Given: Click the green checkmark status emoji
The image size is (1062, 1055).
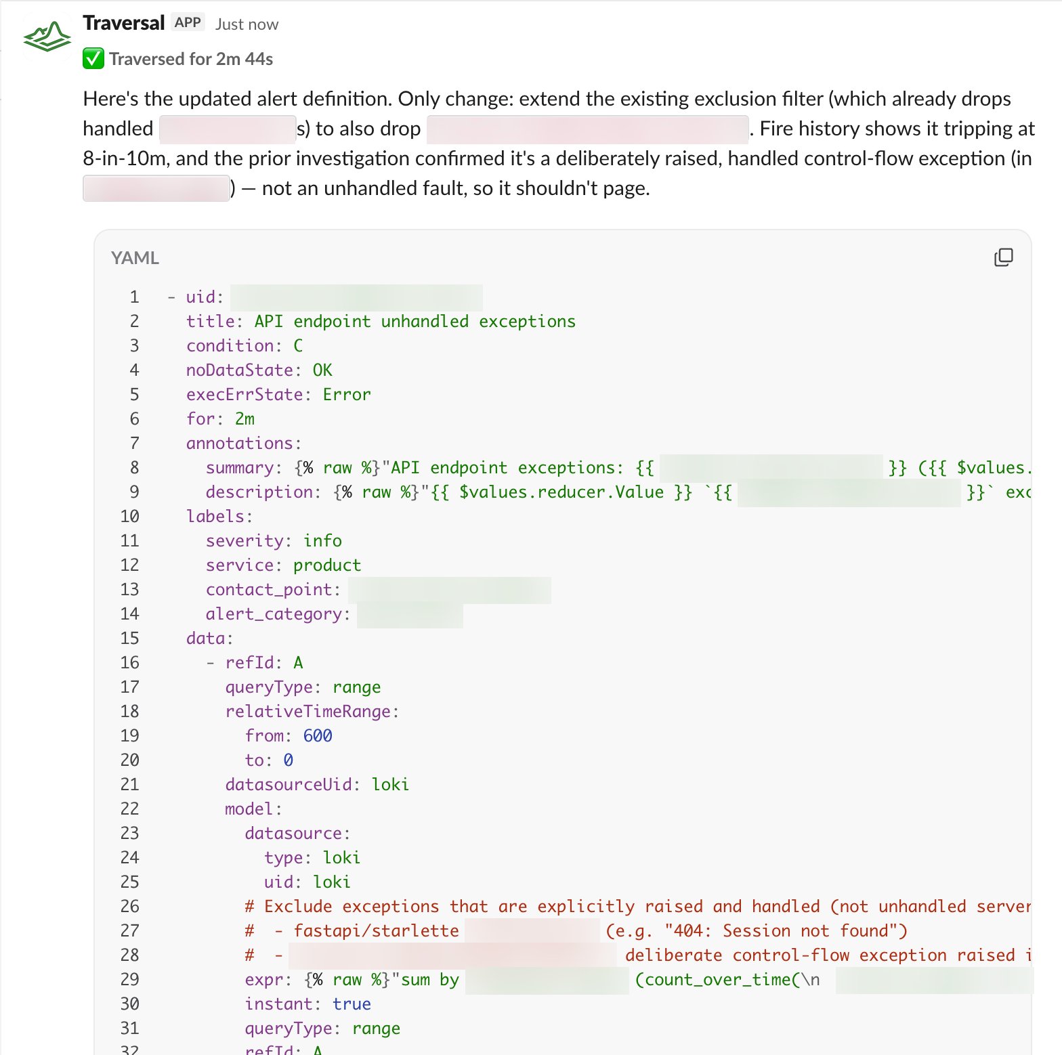Looking at the screenshot, I should coord(93,59).
